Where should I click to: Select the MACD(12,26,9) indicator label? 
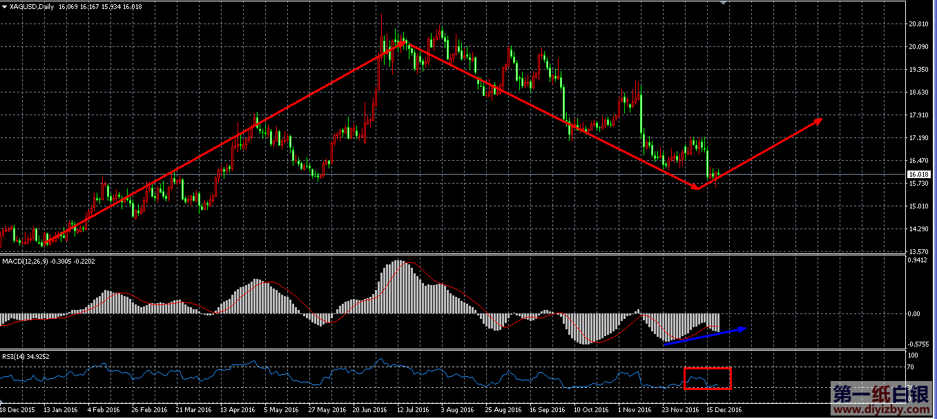click(x=26, y=262)
